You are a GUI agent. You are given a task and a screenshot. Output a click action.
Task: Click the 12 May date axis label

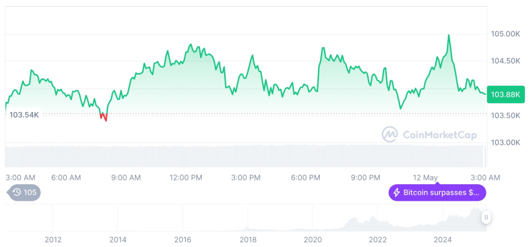(x=427, y=177)
